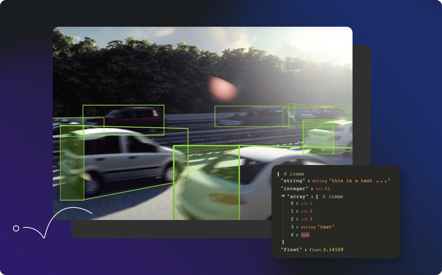
Task: Select the integer value 42
Action: click(x=327, y=189)
